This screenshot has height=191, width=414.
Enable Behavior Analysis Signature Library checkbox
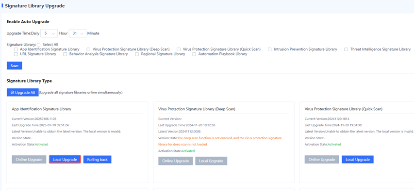[x=65, y=54]
